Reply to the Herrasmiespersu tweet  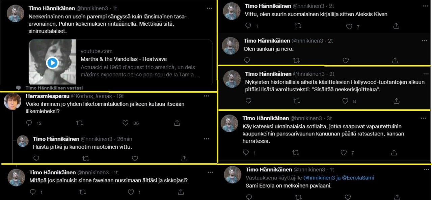[29, 123]
